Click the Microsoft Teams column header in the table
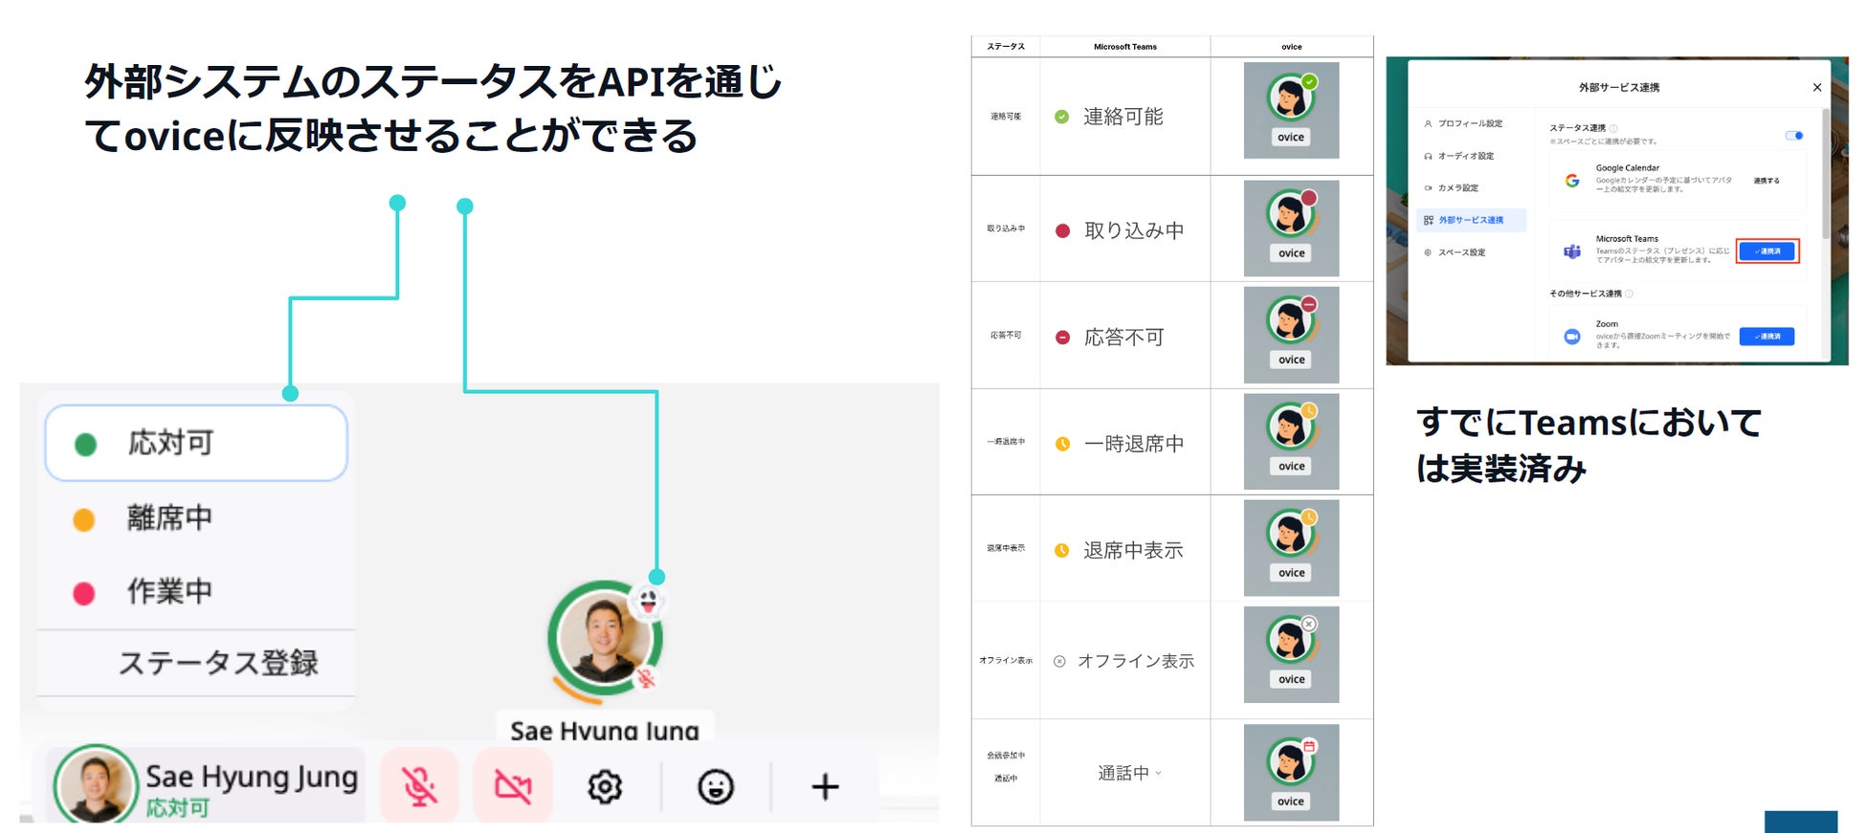Viewport: 1866px width, 833px height. coord(1125,47)
